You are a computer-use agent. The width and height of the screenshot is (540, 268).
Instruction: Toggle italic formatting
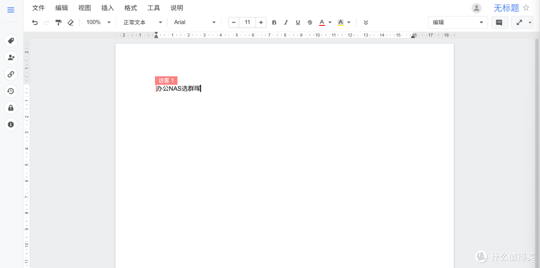pos(286,22)
